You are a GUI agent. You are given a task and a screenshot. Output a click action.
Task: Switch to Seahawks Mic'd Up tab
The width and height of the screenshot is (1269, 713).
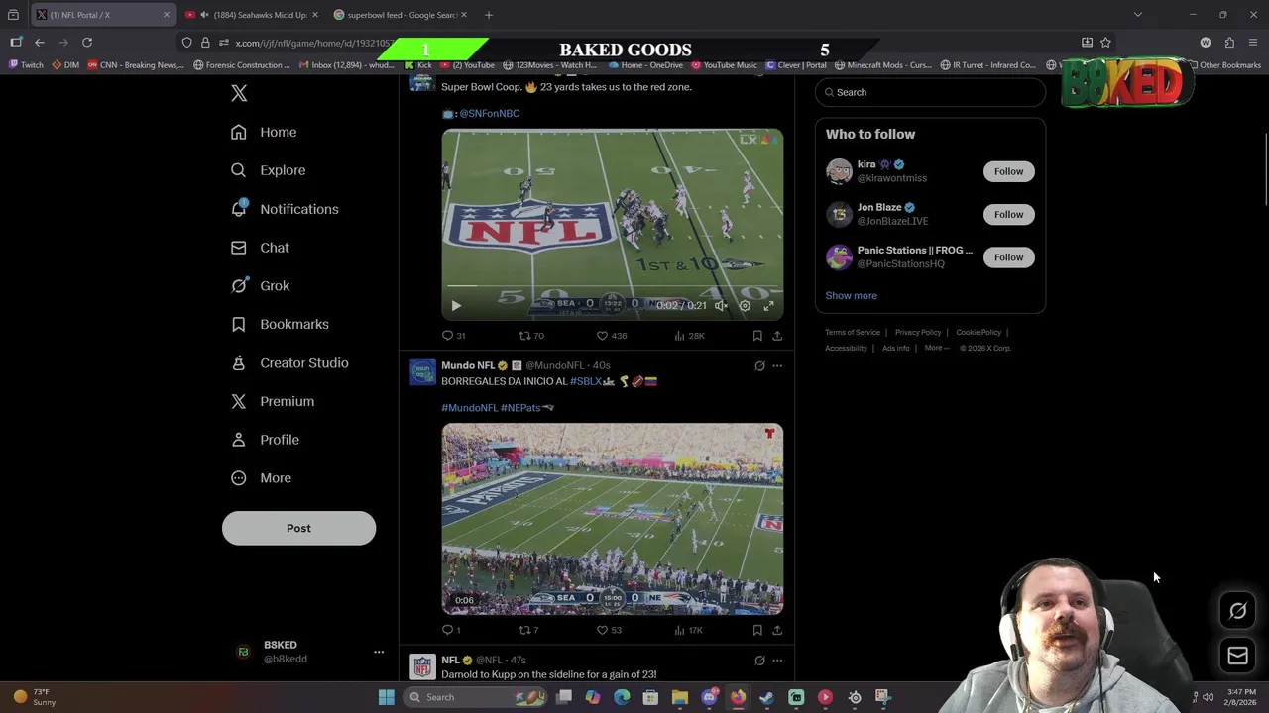pos(250,15)
